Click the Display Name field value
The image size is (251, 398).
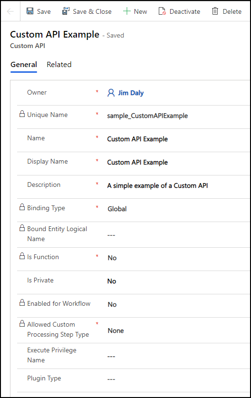click(137, 163)
